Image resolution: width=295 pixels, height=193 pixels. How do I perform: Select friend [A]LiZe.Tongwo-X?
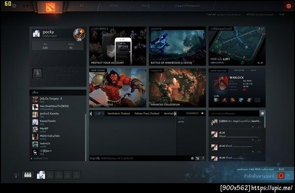tap(58, 100)
